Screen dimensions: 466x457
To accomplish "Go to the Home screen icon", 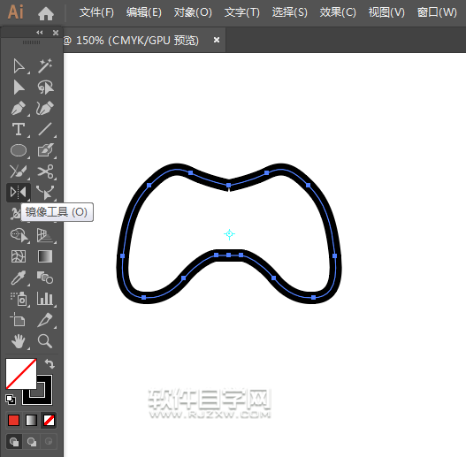I will (46, 13).
